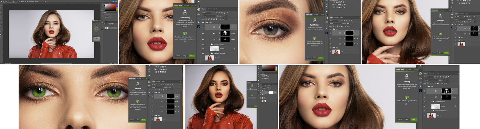Click hue strip in Light Source screenshot
The width and height of the screenshot is (480, 129).
(276, 68)
